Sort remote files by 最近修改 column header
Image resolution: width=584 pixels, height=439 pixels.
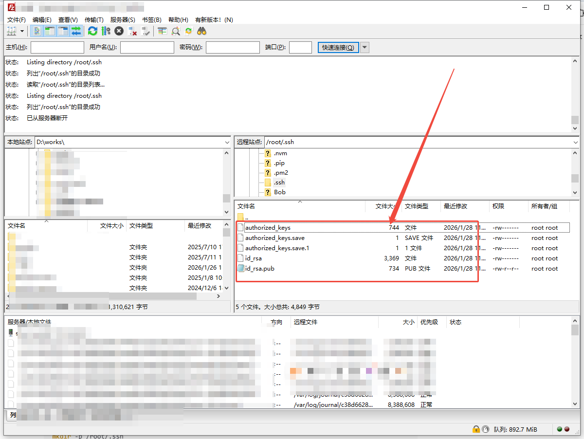coord(455,206)
